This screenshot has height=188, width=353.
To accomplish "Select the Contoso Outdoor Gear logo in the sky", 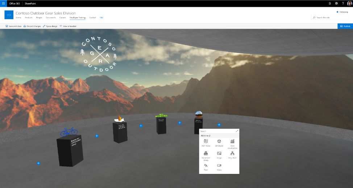I will click(x=98, y=54).
